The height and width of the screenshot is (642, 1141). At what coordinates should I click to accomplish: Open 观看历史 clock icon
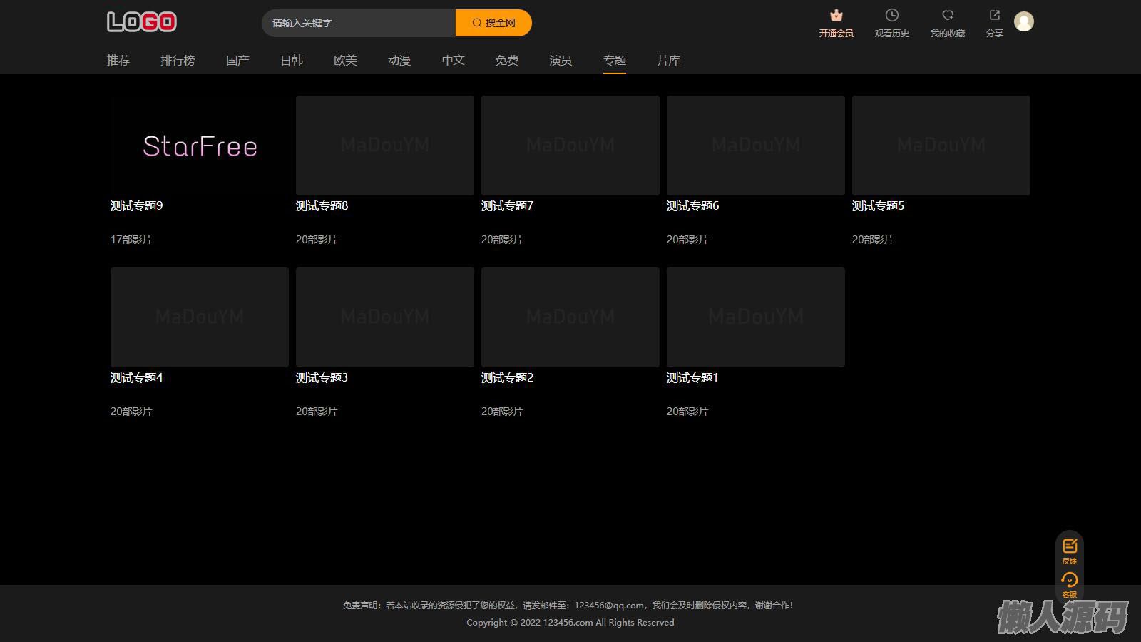coord(891,16)
